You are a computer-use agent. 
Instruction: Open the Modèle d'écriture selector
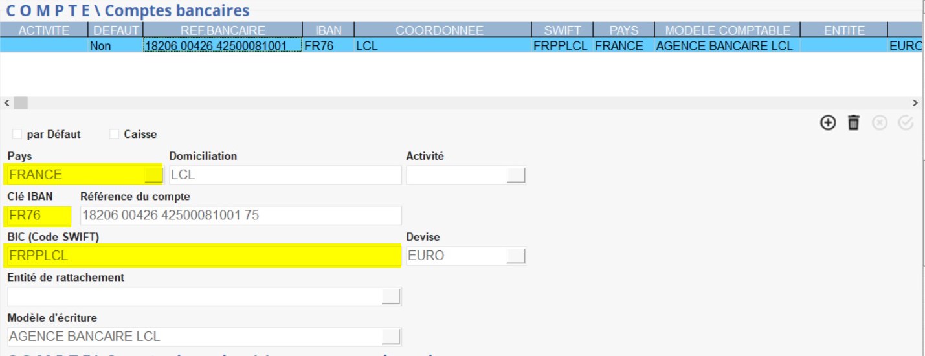point(391,337)
